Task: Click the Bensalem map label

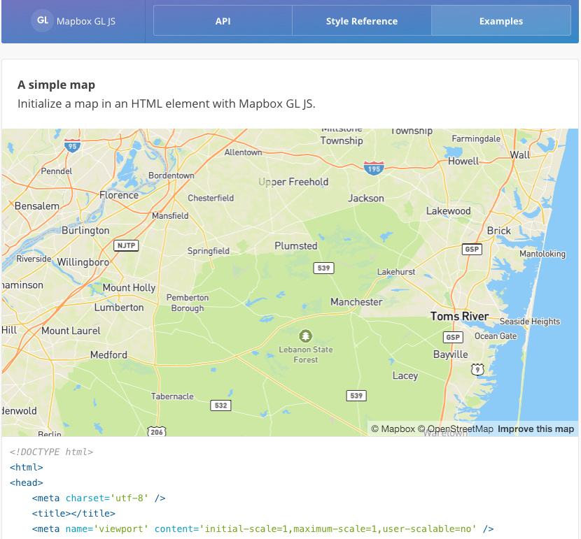Action: 36,206
